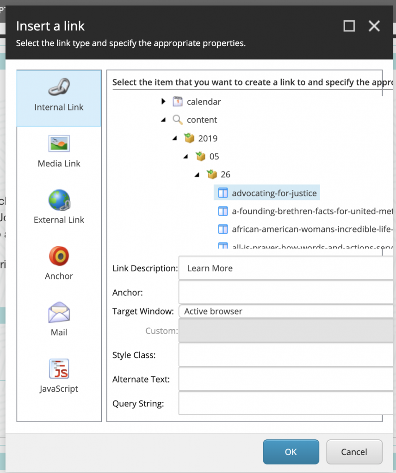Select advocating-for-justice tree item
The width and height of the screenshot is (396, 473).
[267, 193]
